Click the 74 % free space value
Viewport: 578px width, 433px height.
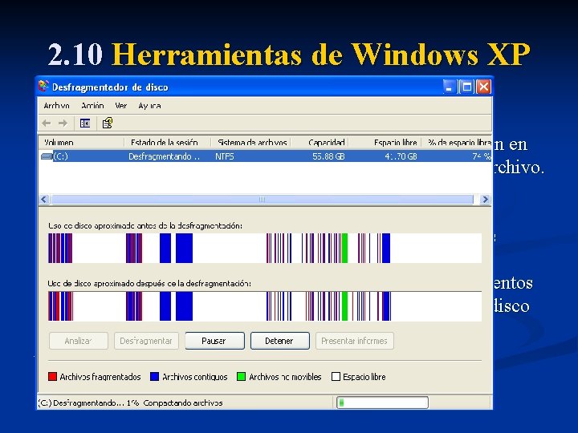click(482, 156)
